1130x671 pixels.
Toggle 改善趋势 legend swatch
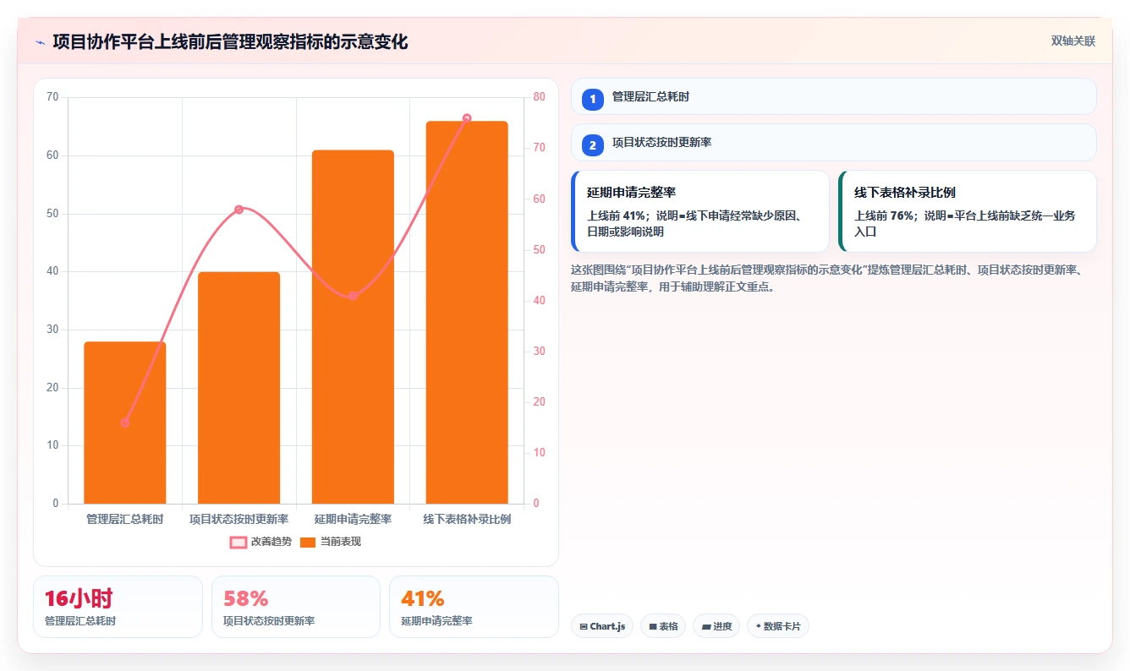pyautogui.click(x=239, y=542)
